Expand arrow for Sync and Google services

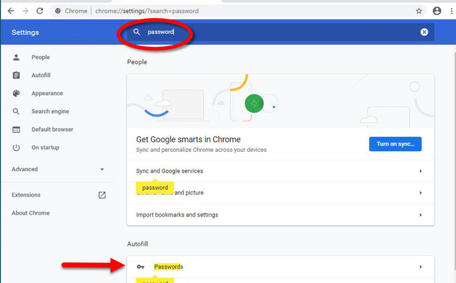pos(421,171)
